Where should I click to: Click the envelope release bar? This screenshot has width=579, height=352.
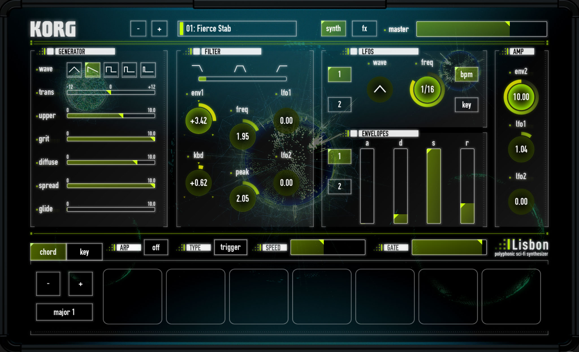point(467,186)
